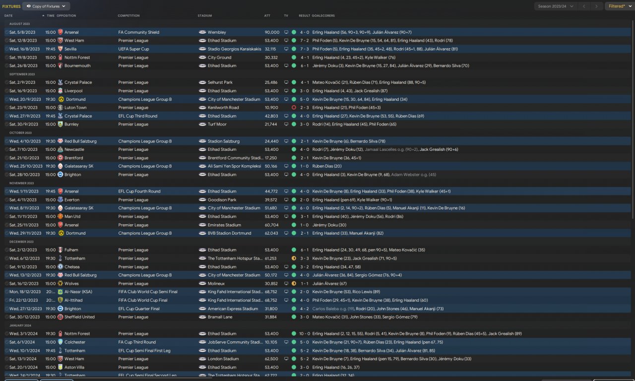Tick the selection circle for Fri, 22/12/2023
This screenshot has height=381, width=635.
coord(7,300)
